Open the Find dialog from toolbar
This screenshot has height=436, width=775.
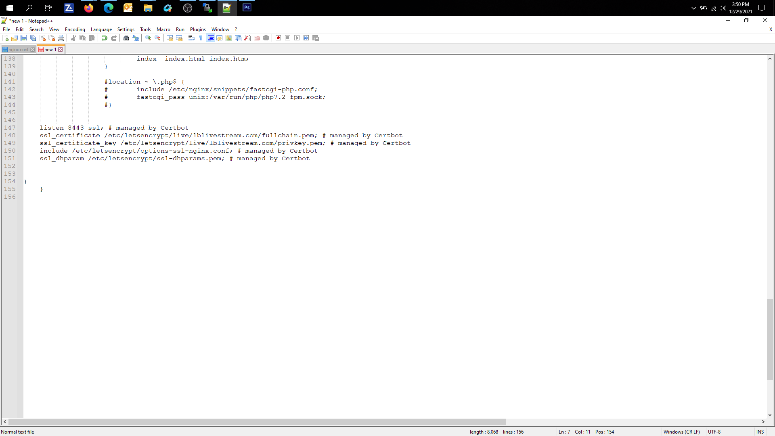[x=126, y=38]
